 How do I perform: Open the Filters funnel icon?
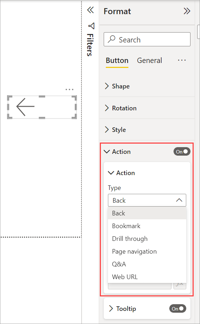point(91,26)
